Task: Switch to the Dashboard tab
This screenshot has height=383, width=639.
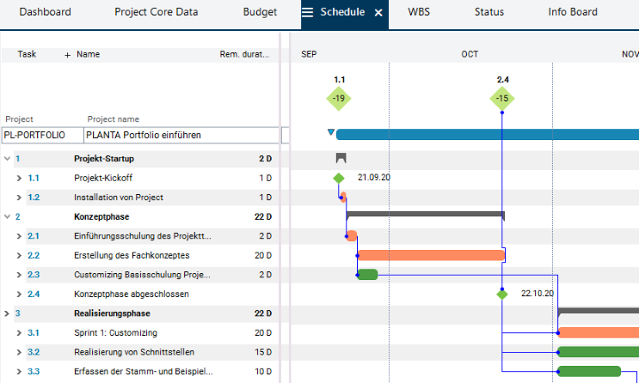Action: [x=45, y=13]
